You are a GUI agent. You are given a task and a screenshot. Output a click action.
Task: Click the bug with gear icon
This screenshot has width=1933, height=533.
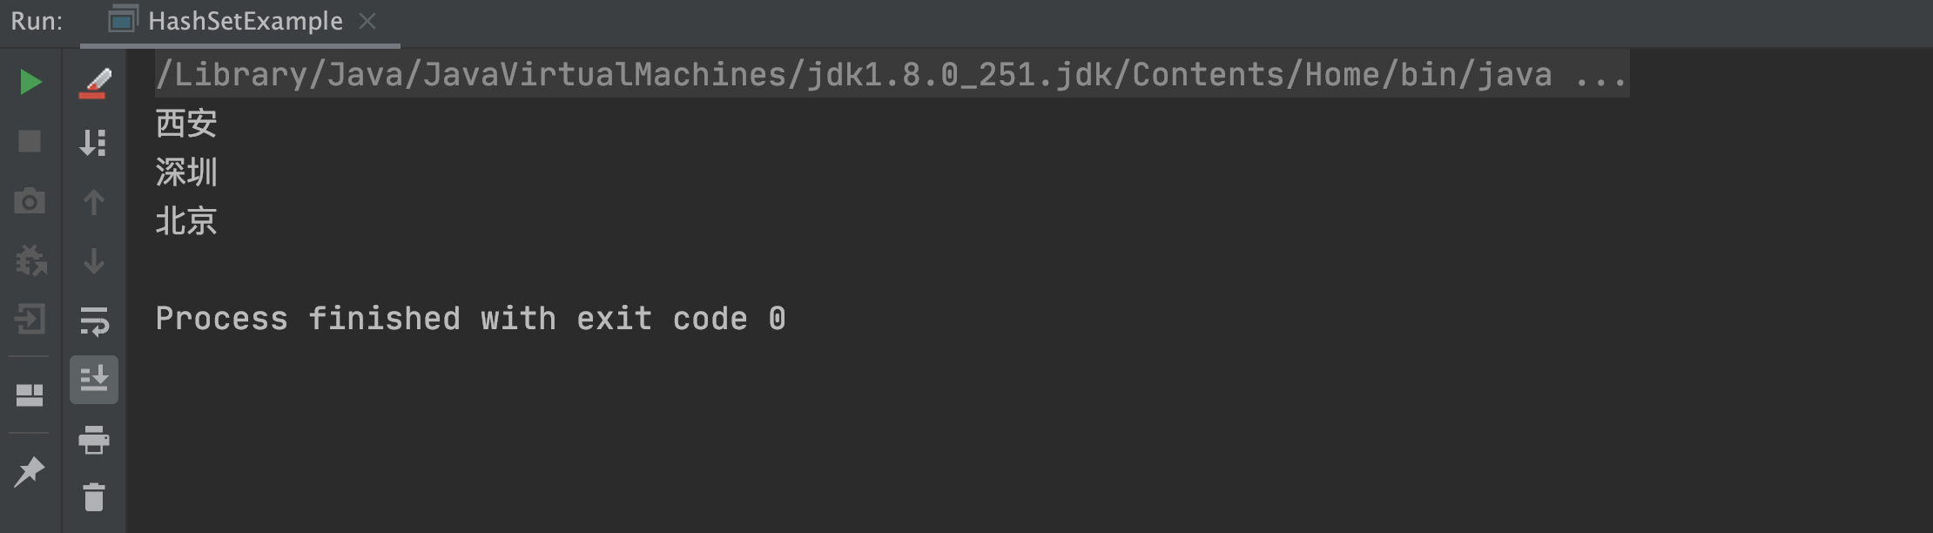[30, 260]
